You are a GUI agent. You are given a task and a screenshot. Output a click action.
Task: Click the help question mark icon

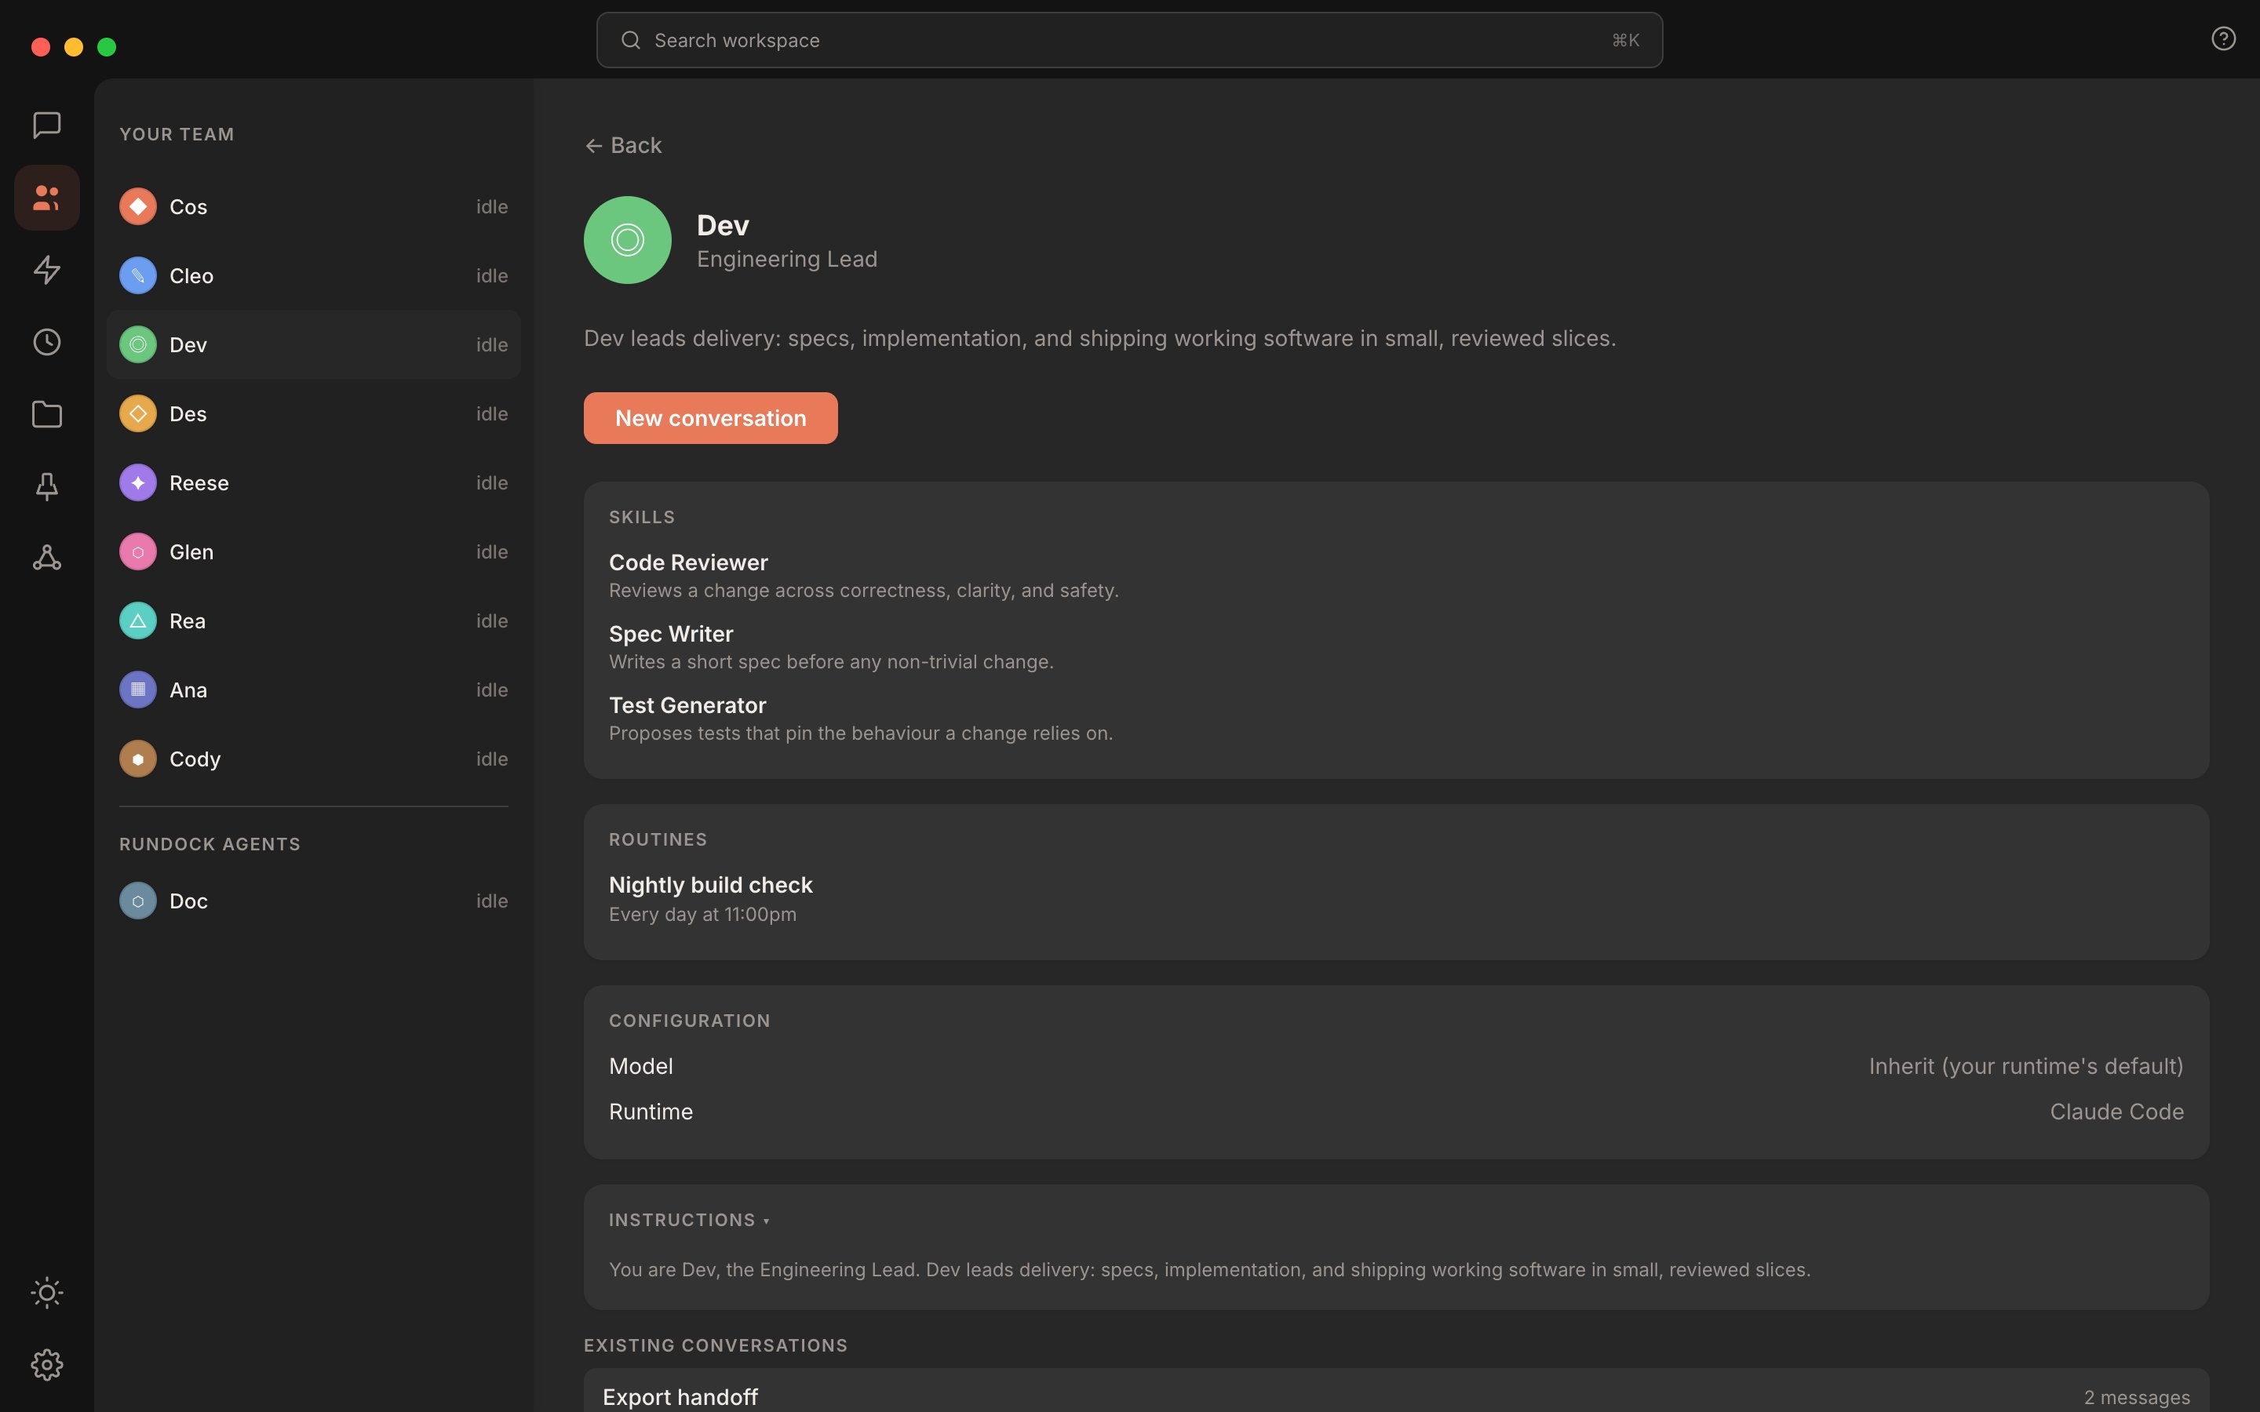(2224, 38)
